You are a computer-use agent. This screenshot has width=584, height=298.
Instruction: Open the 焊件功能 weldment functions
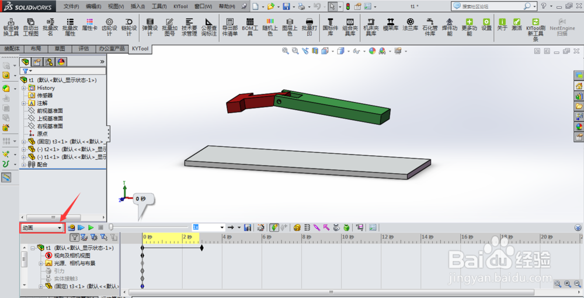[x=450, y=27]
